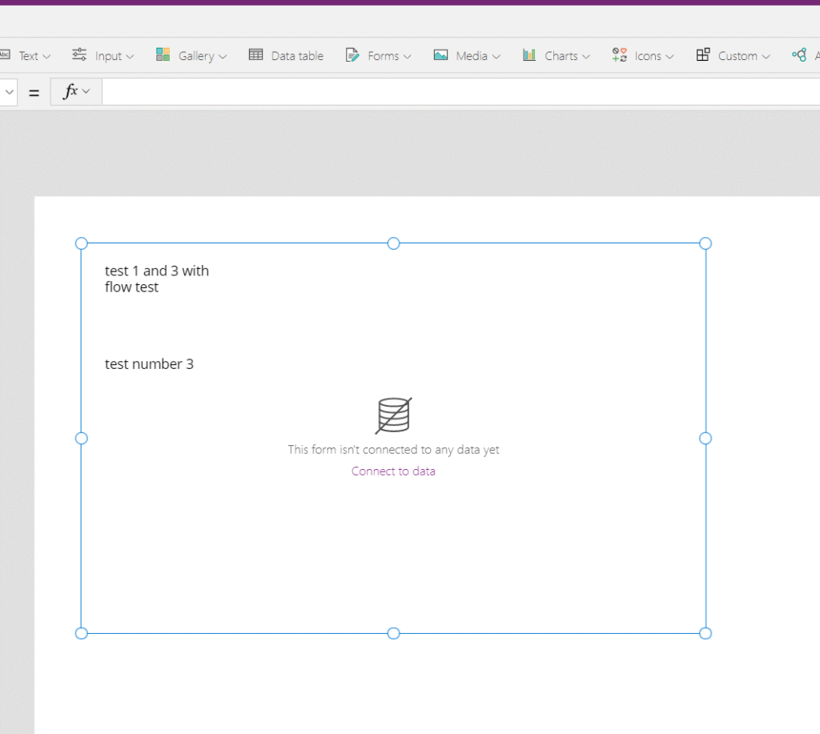Click the bottom-center form resize handle
The height and width of the screenshot is (734, 820).
(x=394, y=633)
